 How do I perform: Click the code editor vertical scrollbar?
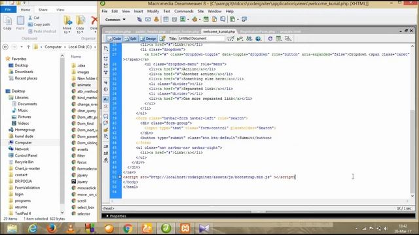pyautogui.click(x=412, y=151)
